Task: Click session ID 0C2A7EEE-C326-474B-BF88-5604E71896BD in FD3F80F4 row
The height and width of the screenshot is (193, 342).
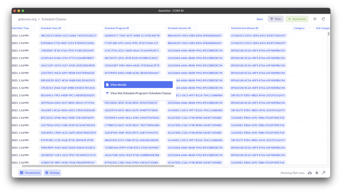Action: 195,118
